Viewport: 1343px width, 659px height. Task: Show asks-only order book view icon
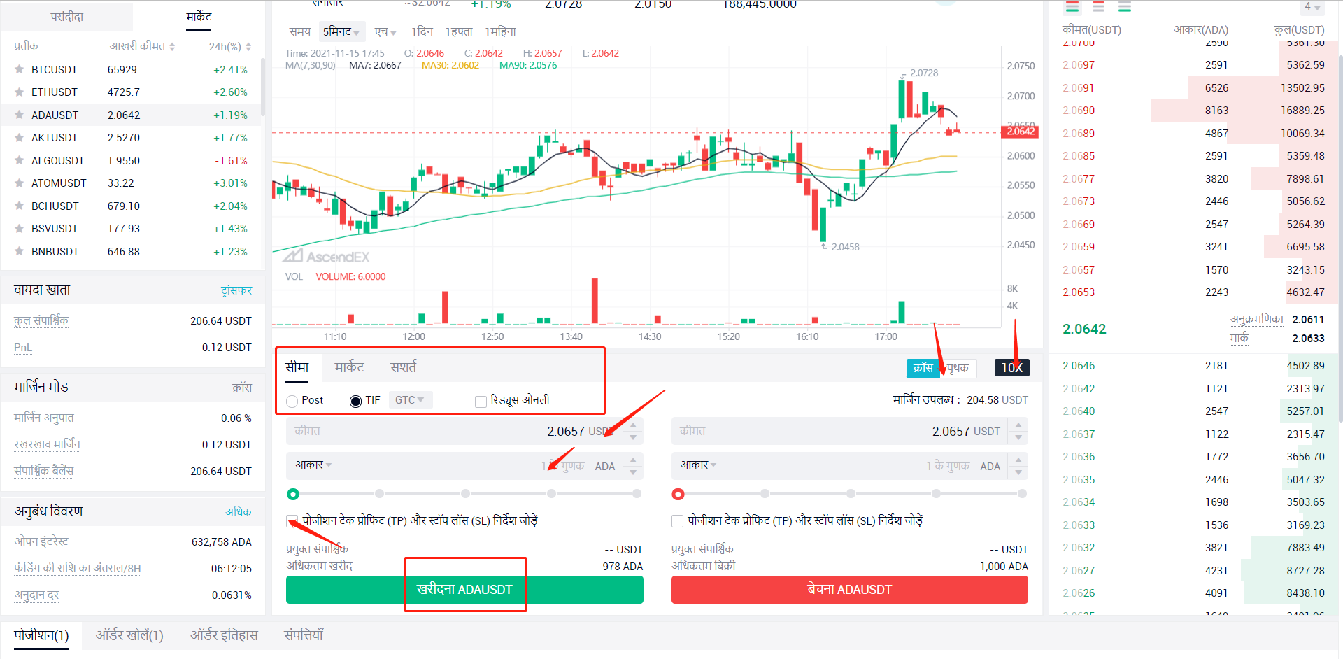(x=1099, y=7)
